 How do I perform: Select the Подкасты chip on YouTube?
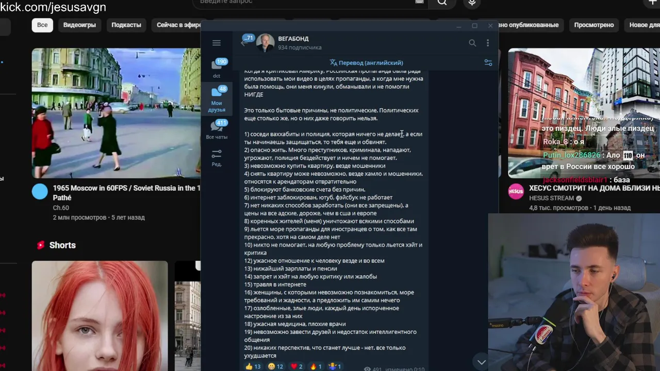126,25
